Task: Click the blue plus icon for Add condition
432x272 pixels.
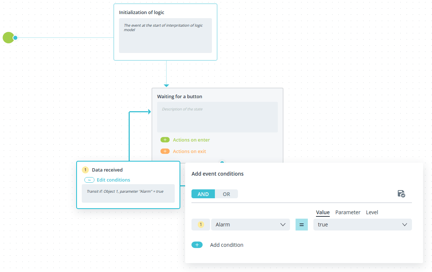Action: click(197, 245)
